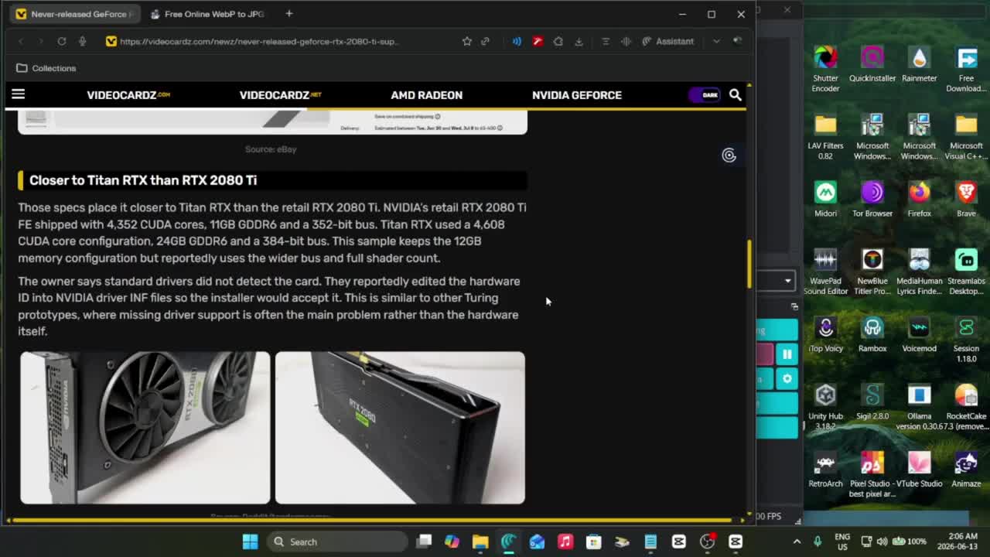Open the Collections bookmarks folder
Viewport: 990px width, 557px height.
[x=46, y=68]
